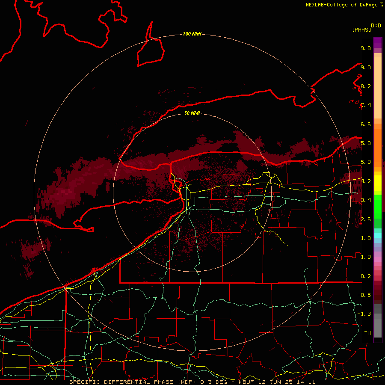The image size is (385, 385).
Task: Click the 14:11 time stamp
Action: (307, 382)
